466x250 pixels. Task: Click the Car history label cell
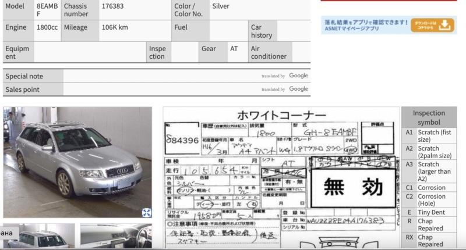[x=262, y=31]
